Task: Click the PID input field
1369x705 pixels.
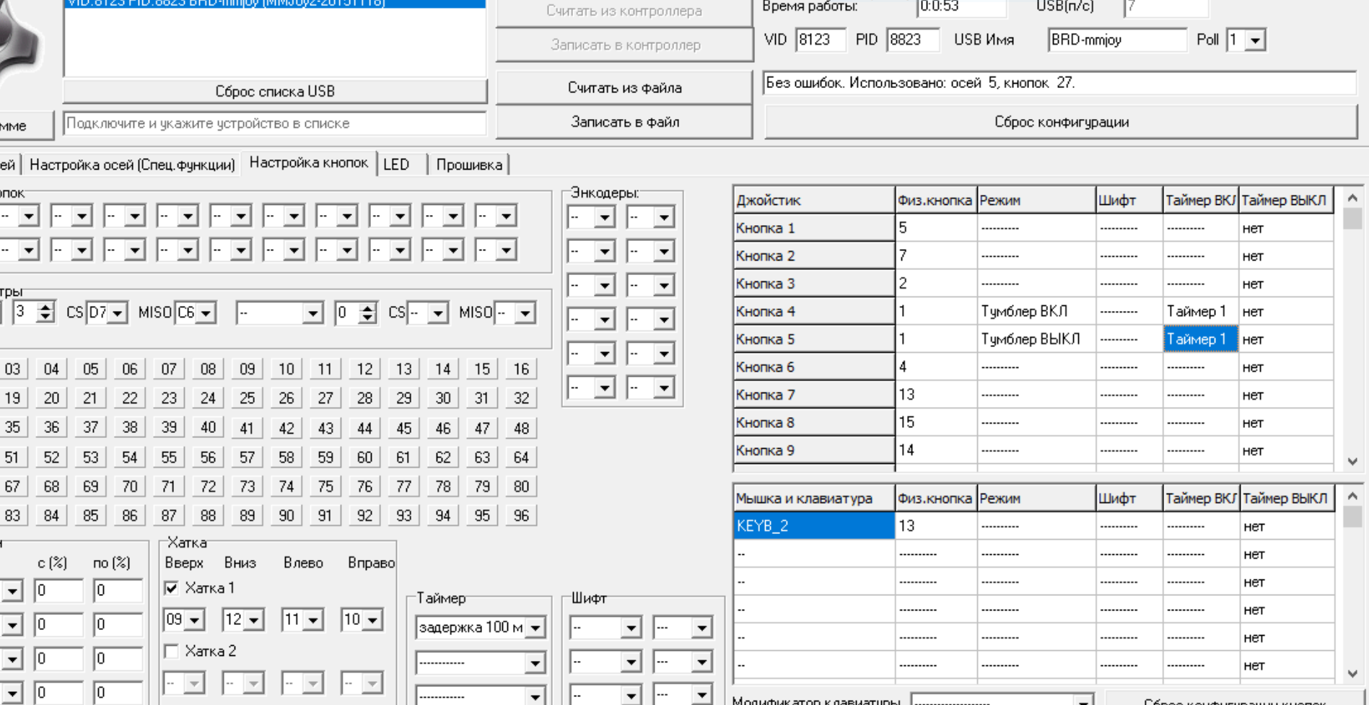Action: 913,40
